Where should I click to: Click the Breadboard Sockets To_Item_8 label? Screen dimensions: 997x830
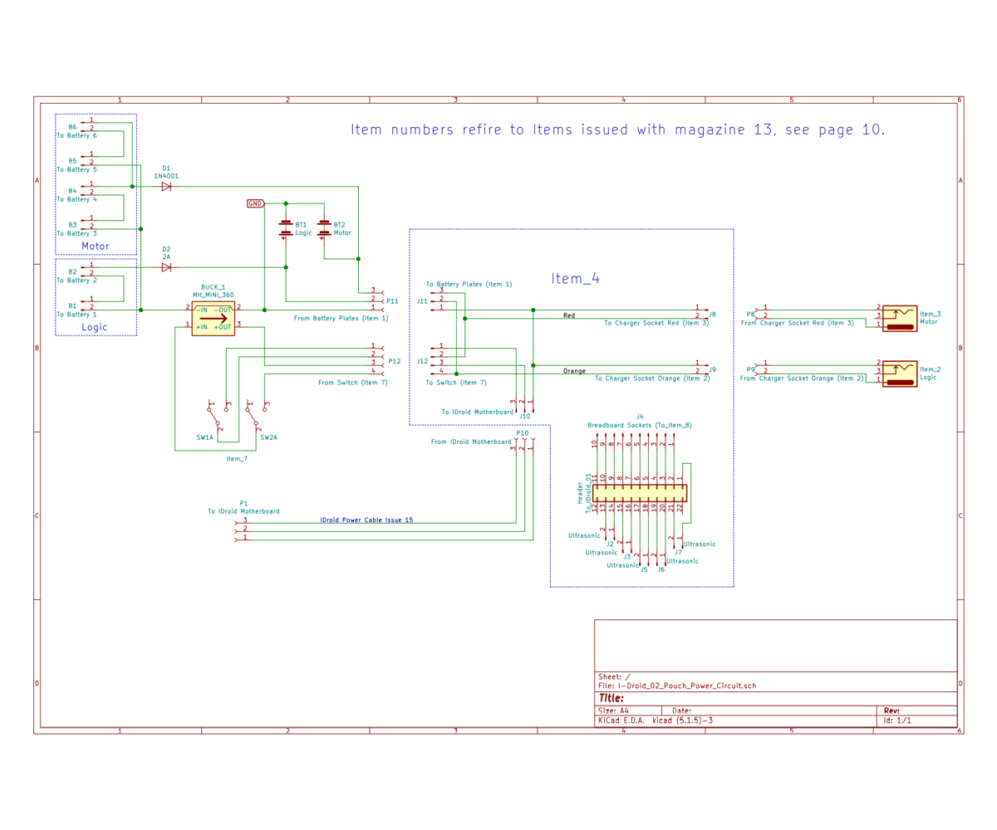pos(639,425)
